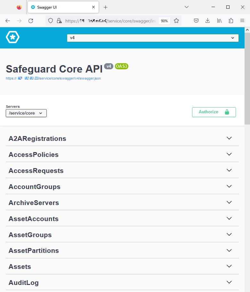
Task: Open the Downloads panel icon
Action: (x=208, y=21)
